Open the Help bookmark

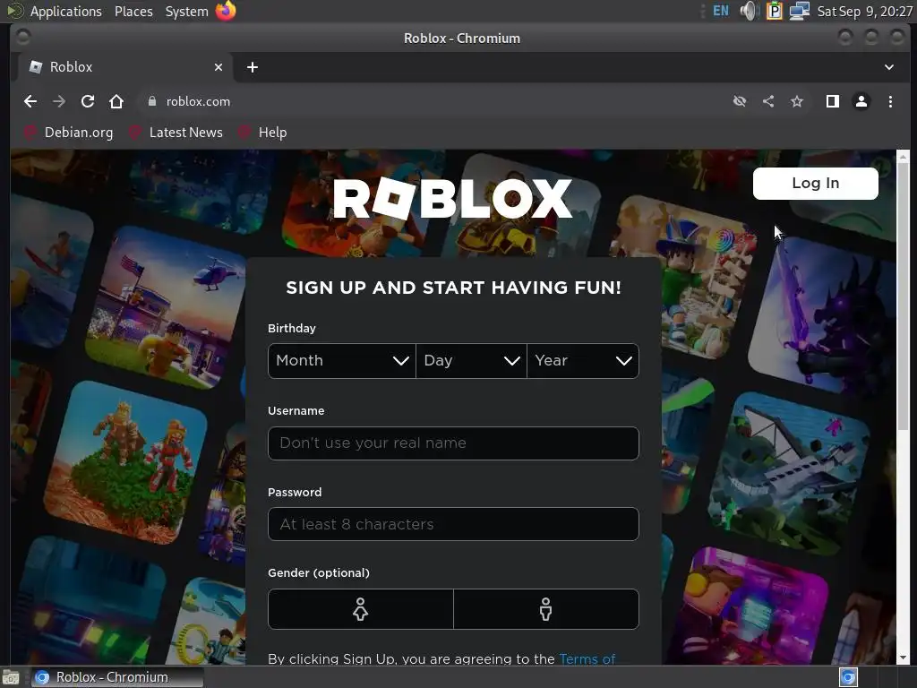tap(262, 133)
